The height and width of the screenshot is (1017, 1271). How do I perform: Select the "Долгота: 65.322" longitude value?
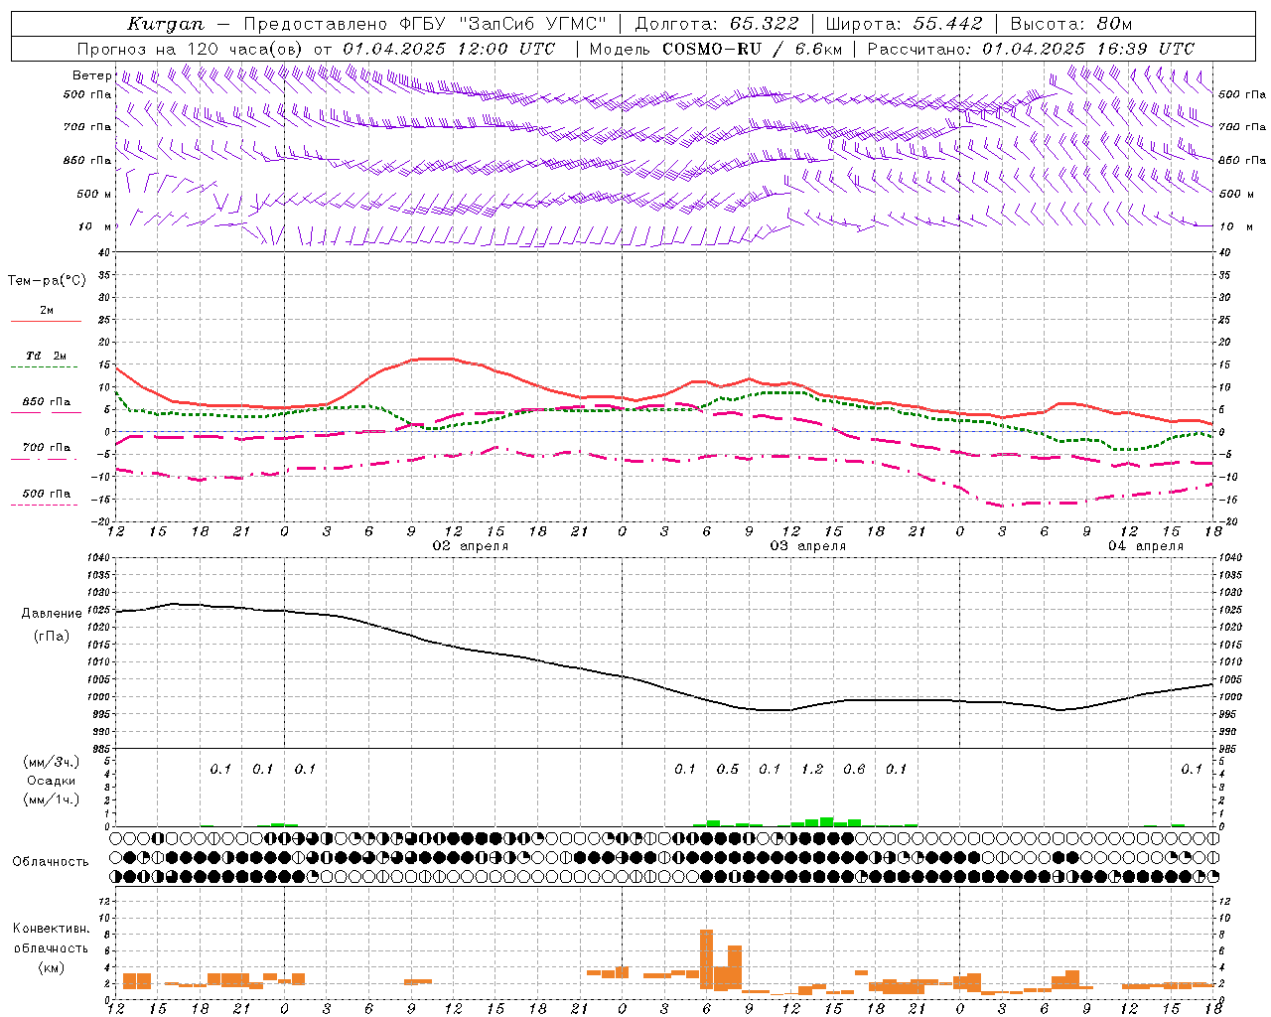coord(717,24)
